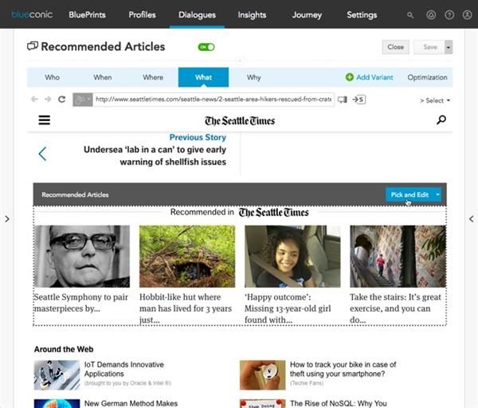Open the Seattle Times hamburger menu
Image resolution: width=478 pixels, height=408 pixels.
(44, 120)
